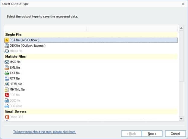Select the MSG file envelope icon
The height and width of the screenshot is (139, 188).
click(7, 62)
